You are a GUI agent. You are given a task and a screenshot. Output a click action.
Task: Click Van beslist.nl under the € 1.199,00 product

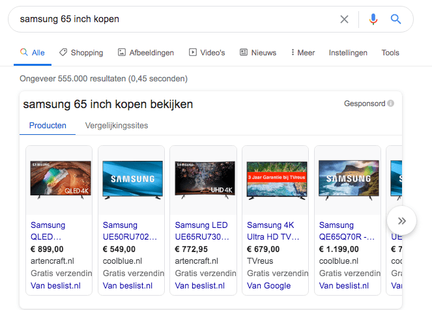344,285
